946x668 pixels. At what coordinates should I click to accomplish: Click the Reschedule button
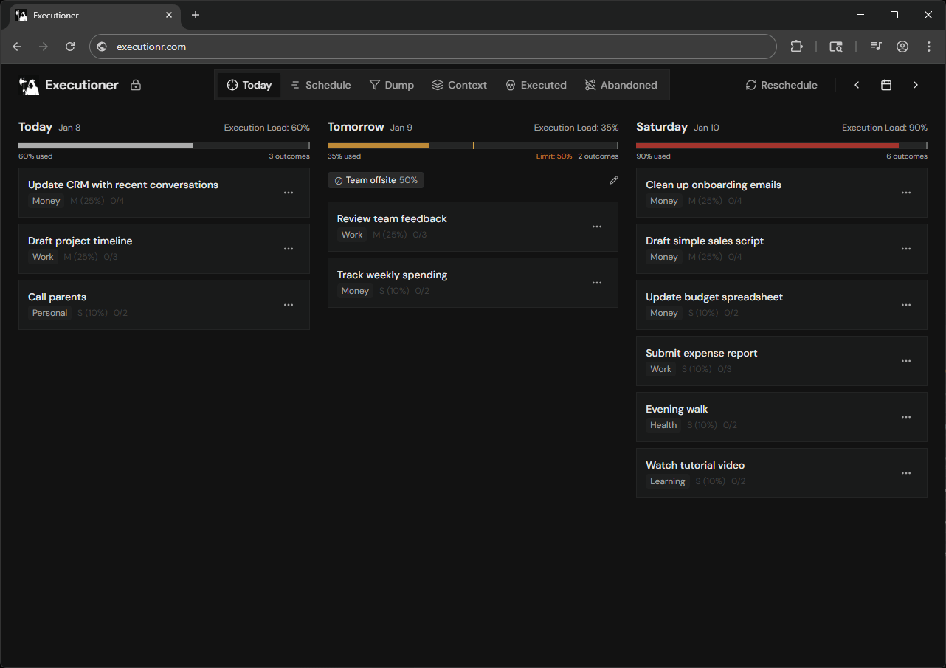coord(781,85)
